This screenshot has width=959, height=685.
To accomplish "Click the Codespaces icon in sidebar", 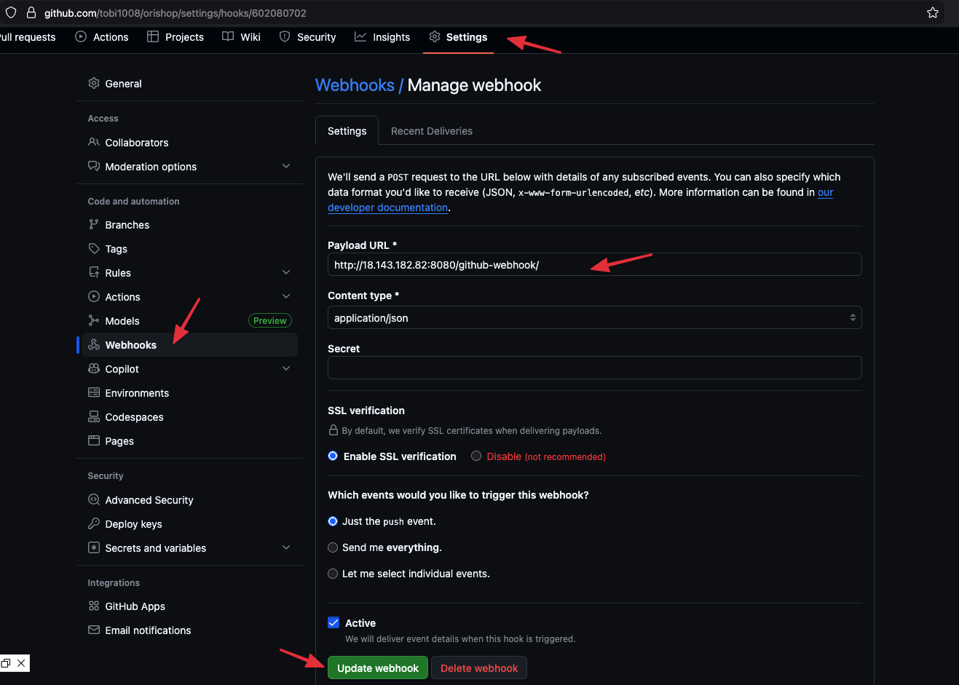I will point(94,417).
